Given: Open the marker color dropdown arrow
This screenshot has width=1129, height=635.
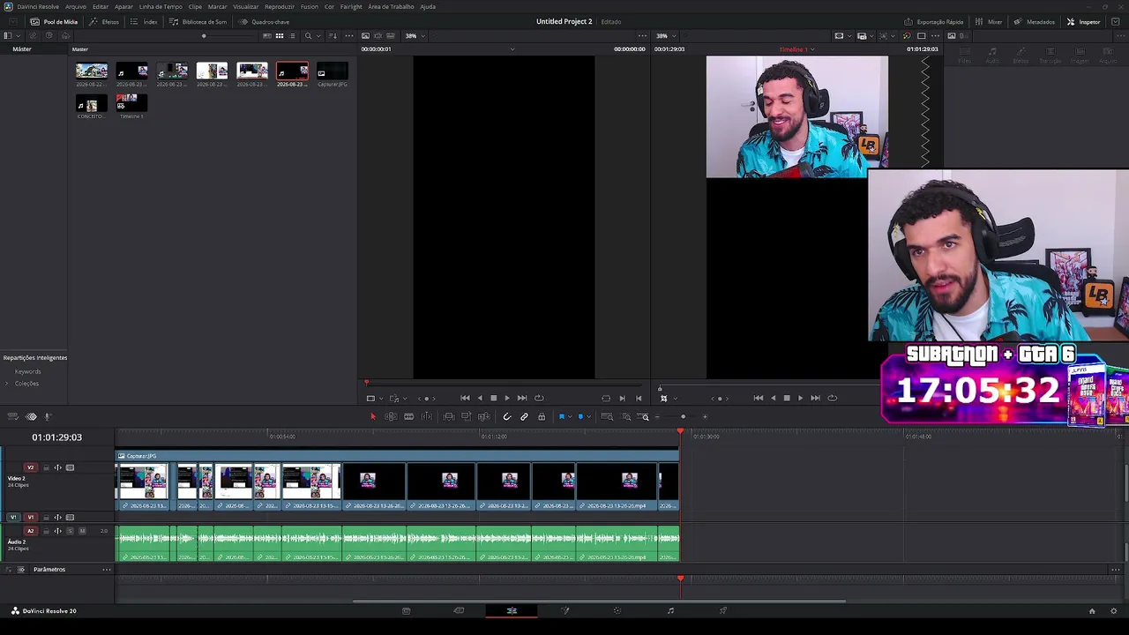Looking at the screenshot, I should click(588, 416).
